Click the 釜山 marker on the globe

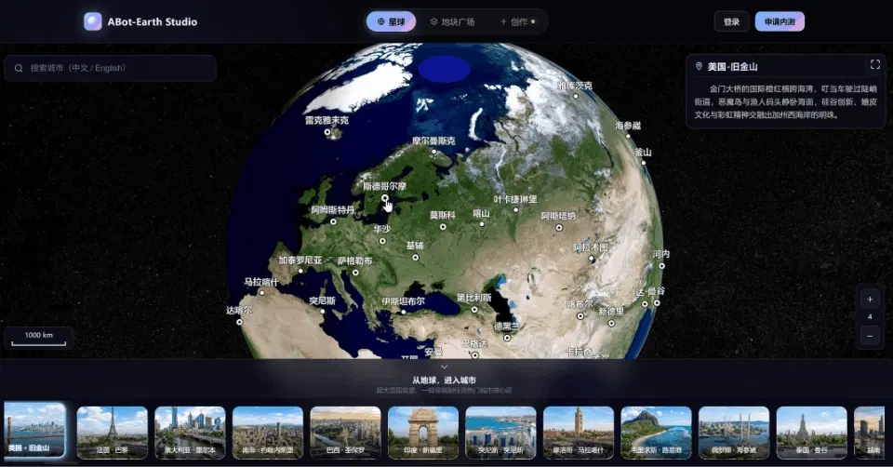pyautogui.click(x=644, y=163)
